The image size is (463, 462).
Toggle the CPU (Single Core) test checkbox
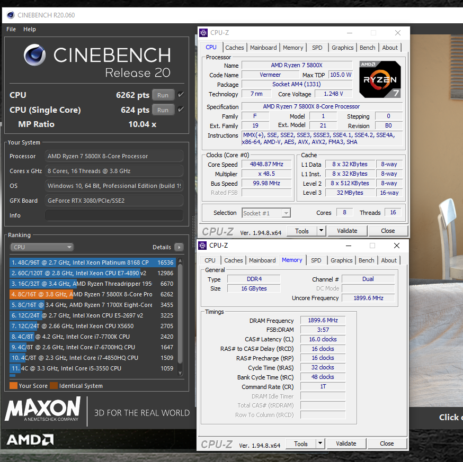tap(181, 110)
